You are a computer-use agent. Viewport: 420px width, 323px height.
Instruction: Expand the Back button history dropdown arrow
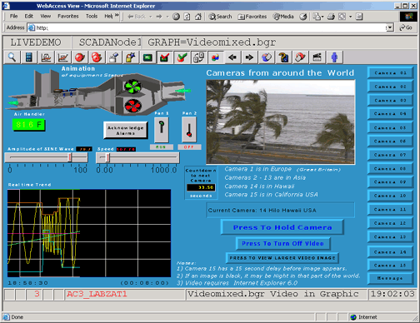point(151,17)
